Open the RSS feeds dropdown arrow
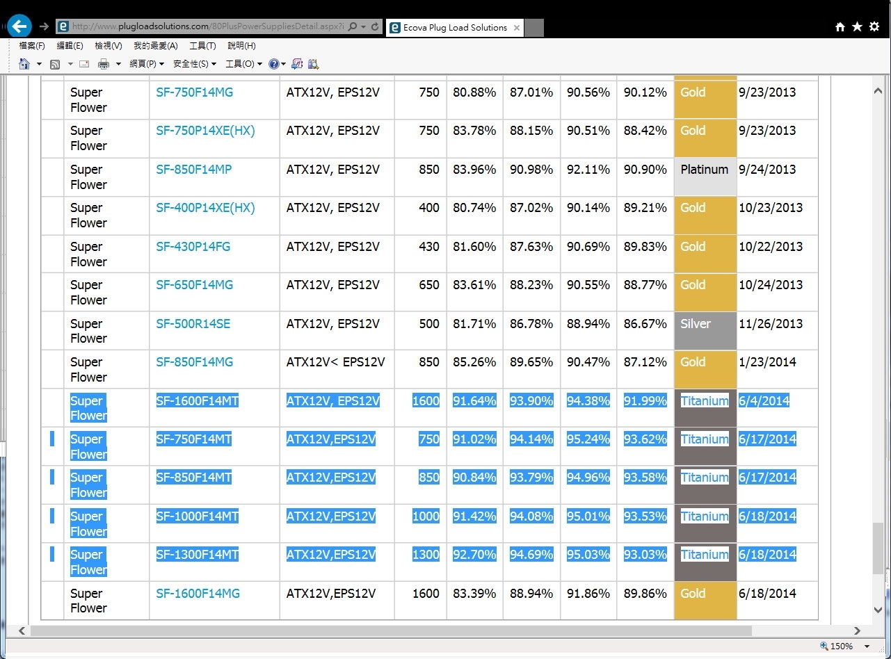This screenshot has height=659, width=891. tap(70, 64)
